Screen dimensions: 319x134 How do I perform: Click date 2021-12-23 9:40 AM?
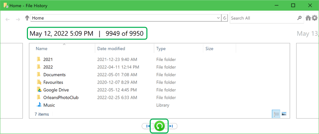117,59
